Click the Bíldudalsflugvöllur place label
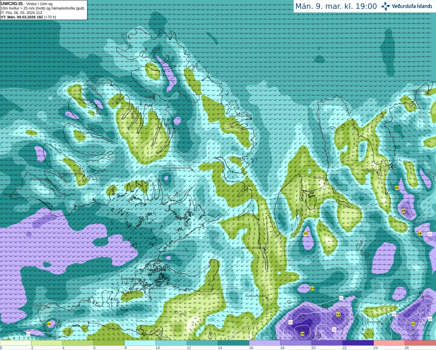 click(x=71, y=173)
